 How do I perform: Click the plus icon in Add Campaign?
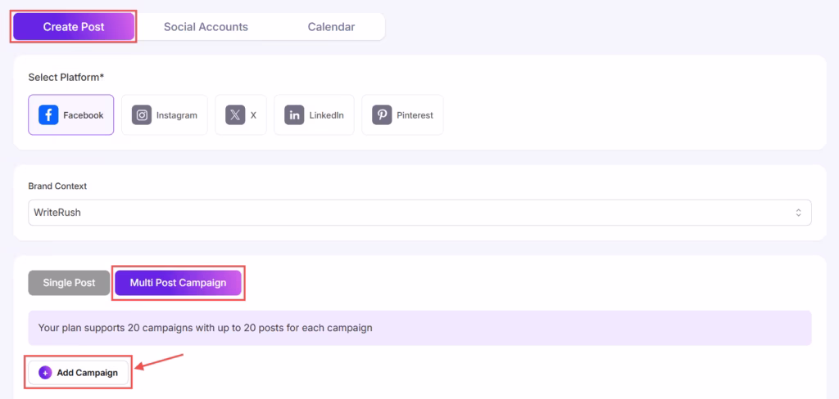click(x=45, y=373)
